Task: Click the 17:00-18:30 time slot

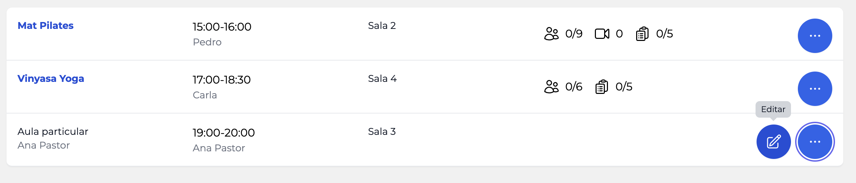Action: (x=222, y=80)
